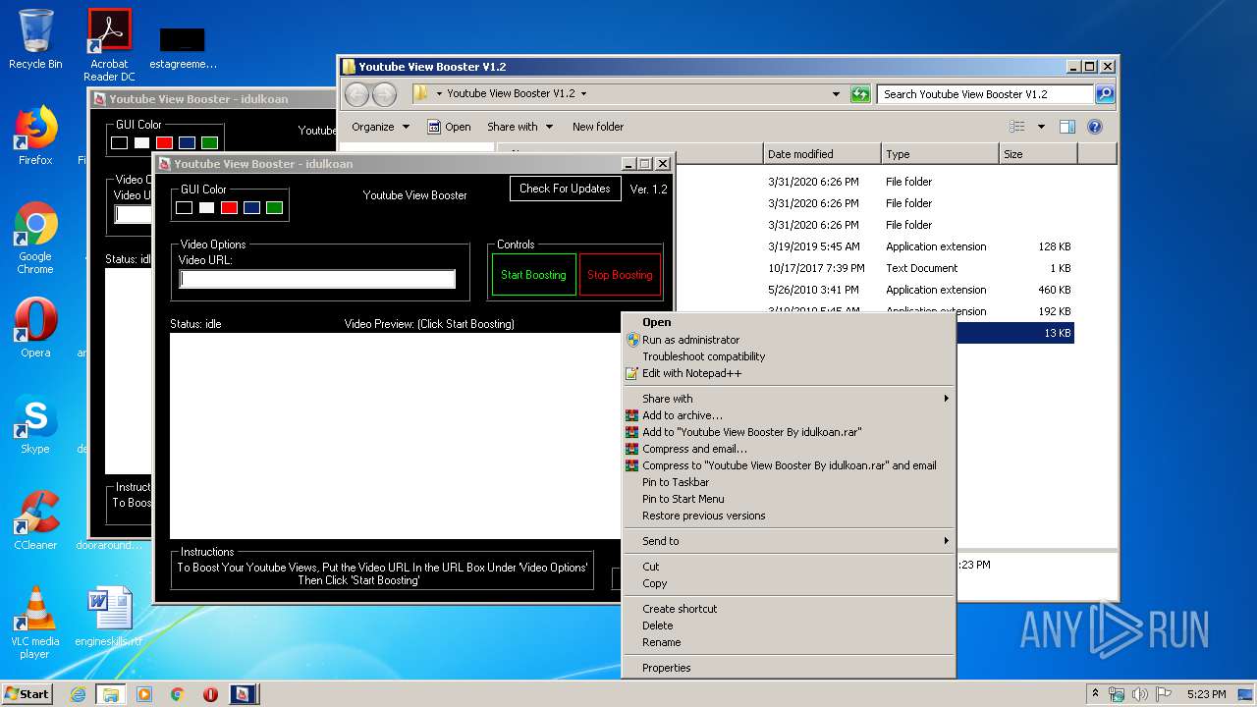Open the Recycle Bin desktop icon
The image size is (1257, 707).
35,39
